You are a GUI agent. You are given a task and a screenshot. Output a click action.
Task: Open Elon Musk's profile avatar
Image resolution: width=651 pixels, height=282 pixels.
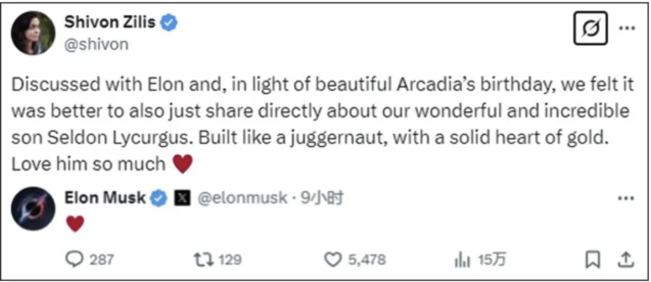pos(33,209)
